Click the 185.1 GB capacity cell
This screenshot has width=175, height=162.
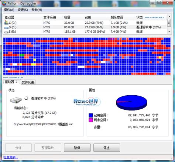click(x=70, y=32)
